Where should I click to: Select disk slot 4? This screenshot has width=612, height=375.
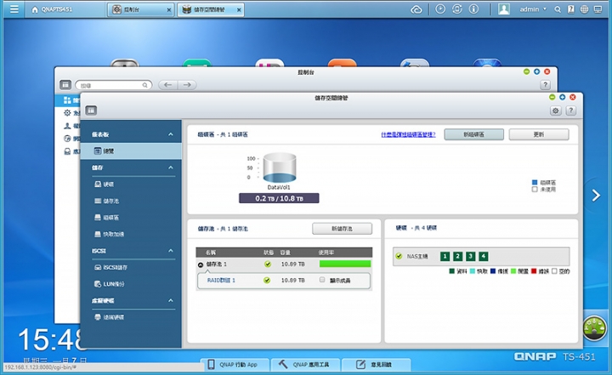point(483,256)
